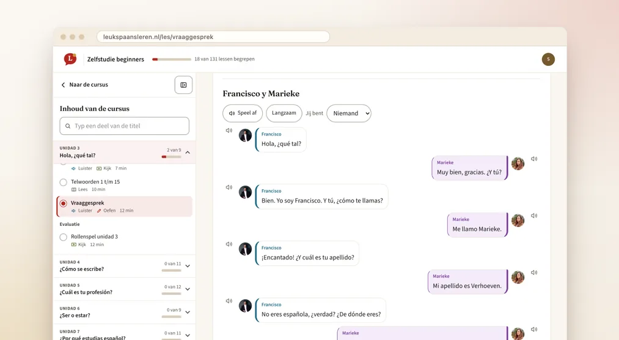Play audio for the last partially visible Marieke message
Viewport: 619px width, 340px height.
point(534,330)
